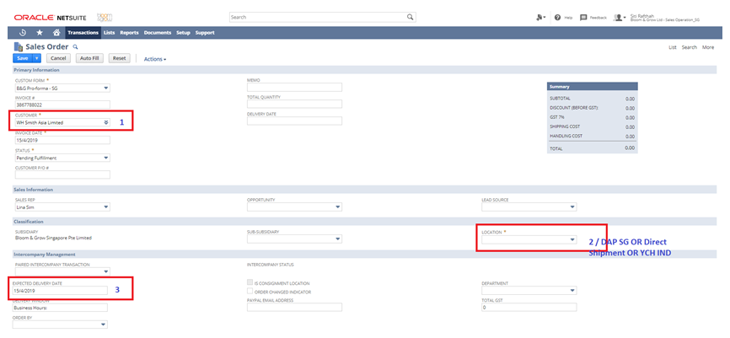Open the Support menu
Screen dimensions: 730x338
point(205,33)
